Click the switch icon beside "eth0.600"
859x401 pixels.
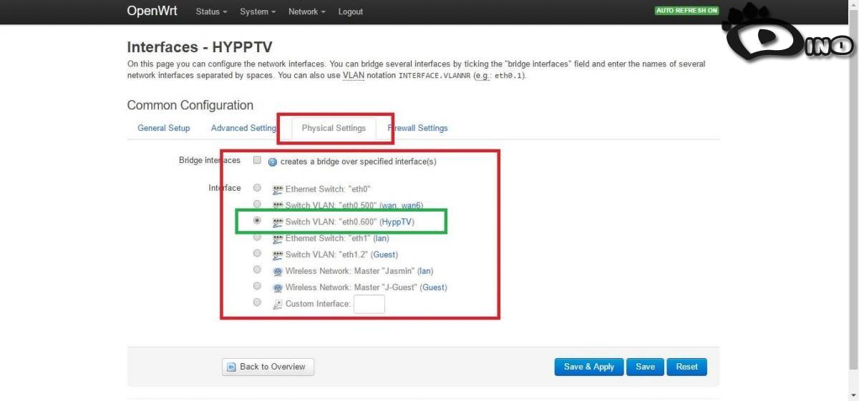[x=278, y=222]
